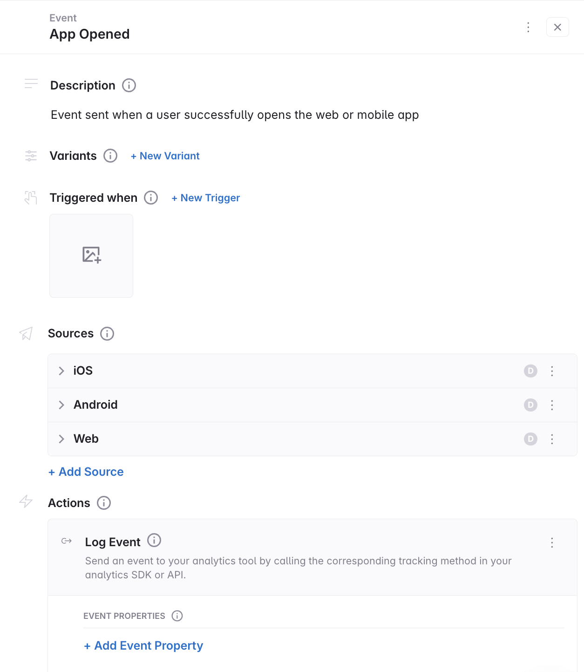The image size is (584, 672).
Task: Expand the Web source row
Action: 61,439
